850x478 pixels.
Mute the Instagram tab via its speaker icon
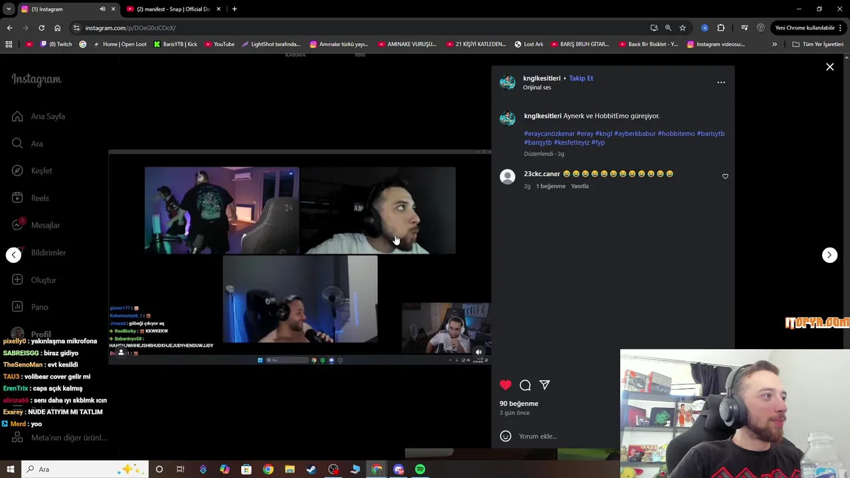coord(102,9)
